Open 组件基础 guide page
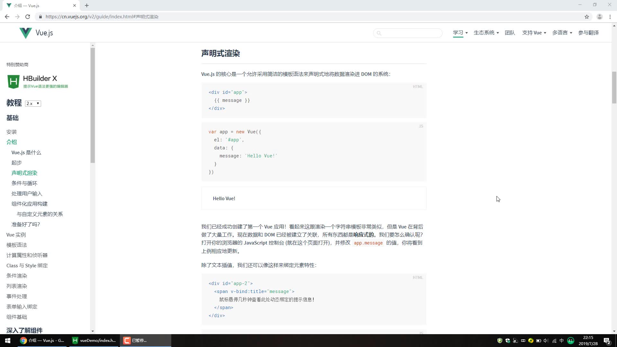This screenshot has width=617, height=347. tap(17, 317)
